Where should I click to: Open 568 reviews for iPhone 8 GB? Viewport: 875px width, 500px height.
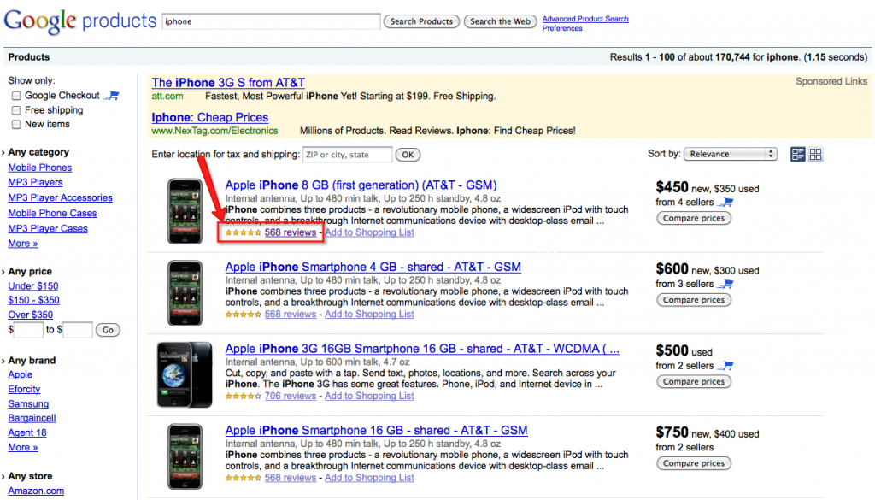[x=291, y=232]
